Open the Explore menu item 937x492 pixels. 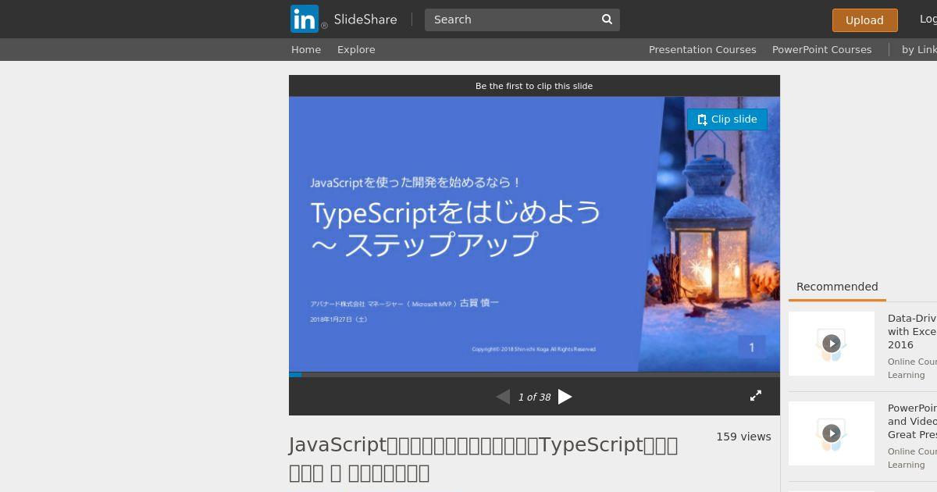click(x=356, y=49)
